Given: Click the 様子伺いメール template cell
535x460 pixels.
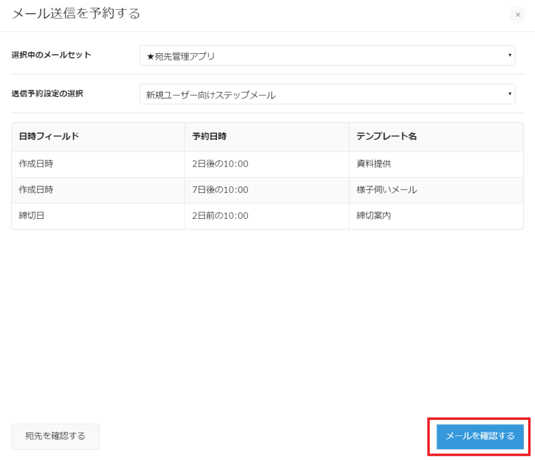Looking at the screenshot, I should coord(387,190).
